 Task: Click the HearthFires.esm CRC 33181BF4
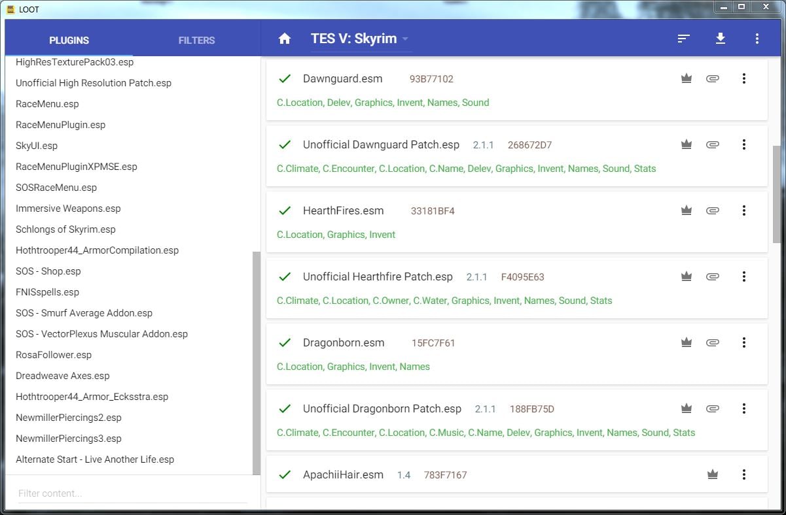pyautogui.click(x=433, y=211)
